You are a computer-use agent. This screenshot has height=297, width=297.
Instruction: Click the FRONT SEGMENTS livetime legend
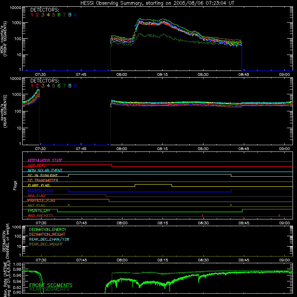[51, 285]
